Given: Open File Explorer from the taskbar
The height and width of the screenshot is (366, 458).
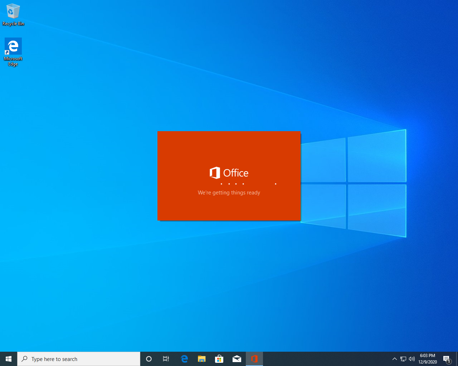Looking at the screenshot, I should tap(202, 359).
